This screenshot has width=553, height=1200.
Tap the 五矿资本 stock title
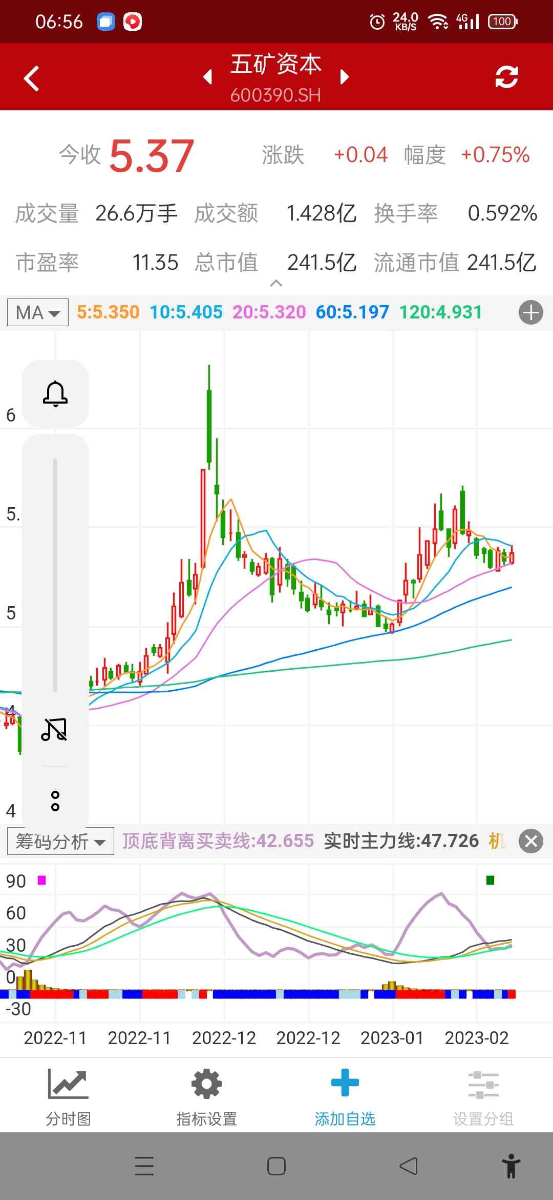pyautogui.click(x=276, y=64)
